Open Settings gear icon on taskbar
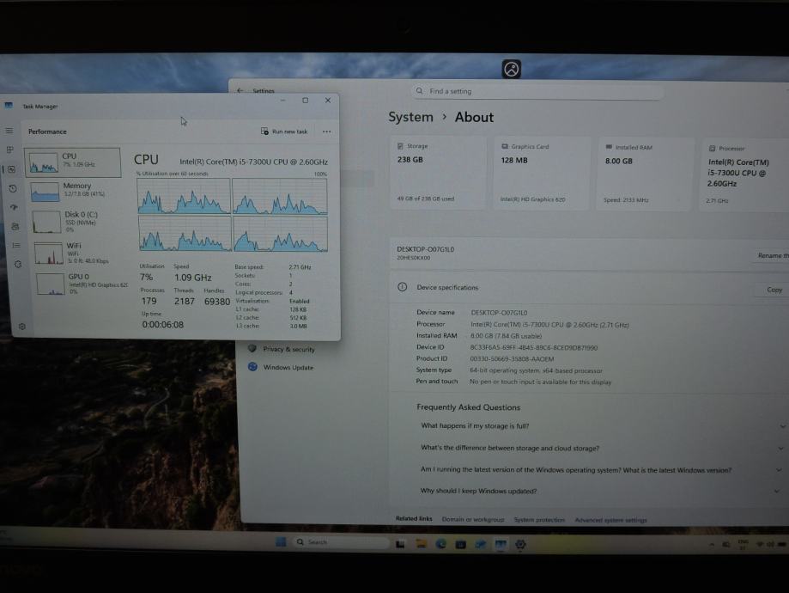Image resolution: width=789 pixels, height=593 pixels. pos(520,544)
